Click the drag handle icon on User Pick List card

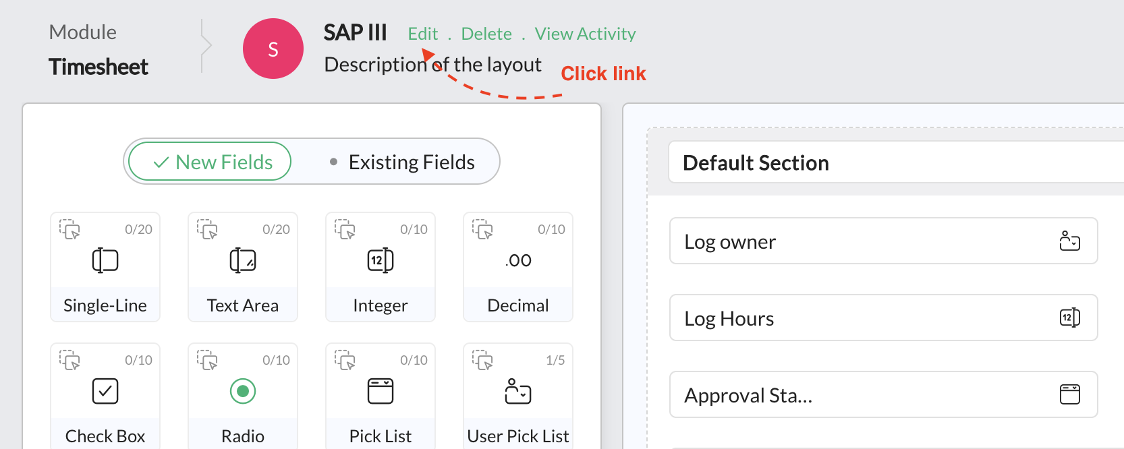(482, 360)
